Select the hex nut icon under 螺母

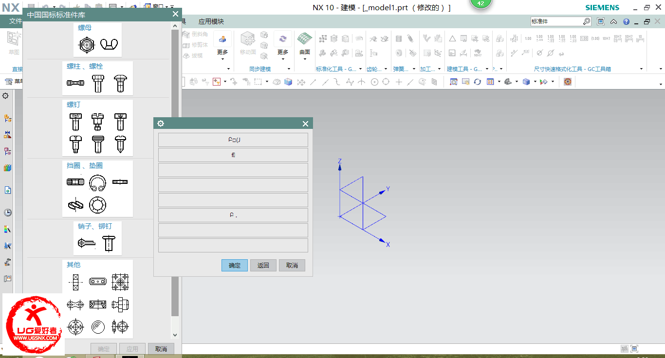click(86, 44)
